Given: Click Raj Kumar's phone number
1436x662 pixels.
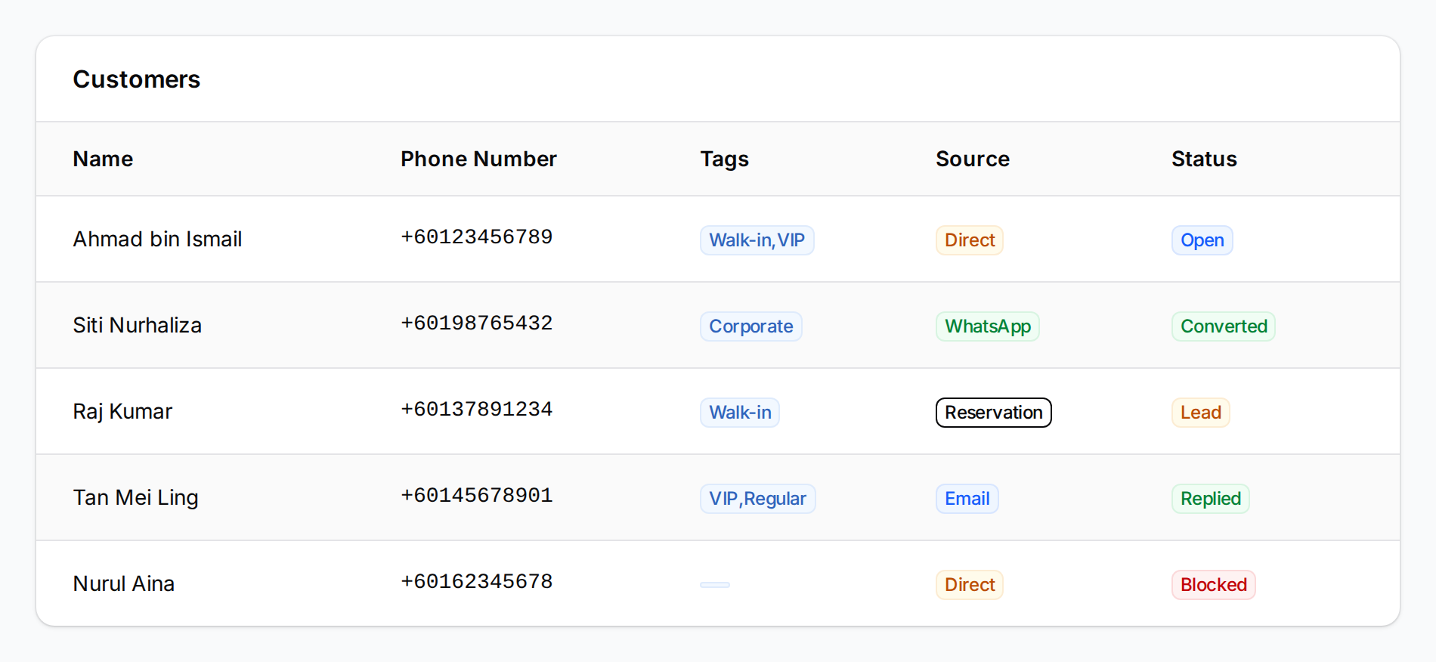Looking at the screenshot, I should [476, 408].
